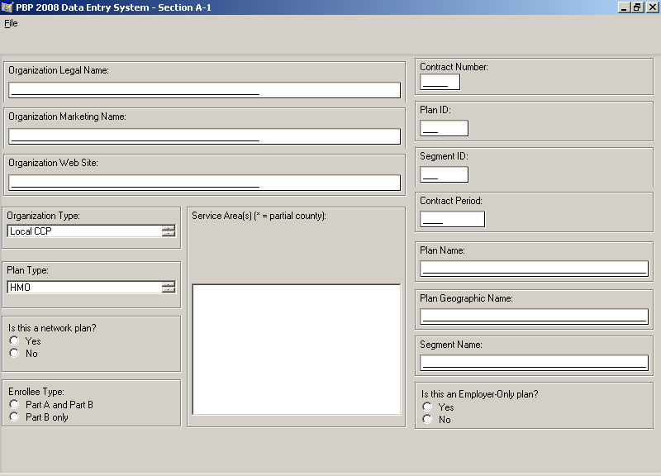The image size is (661, 476).
Task: Open the Plan Type dropdown
Action: [169, 288]
